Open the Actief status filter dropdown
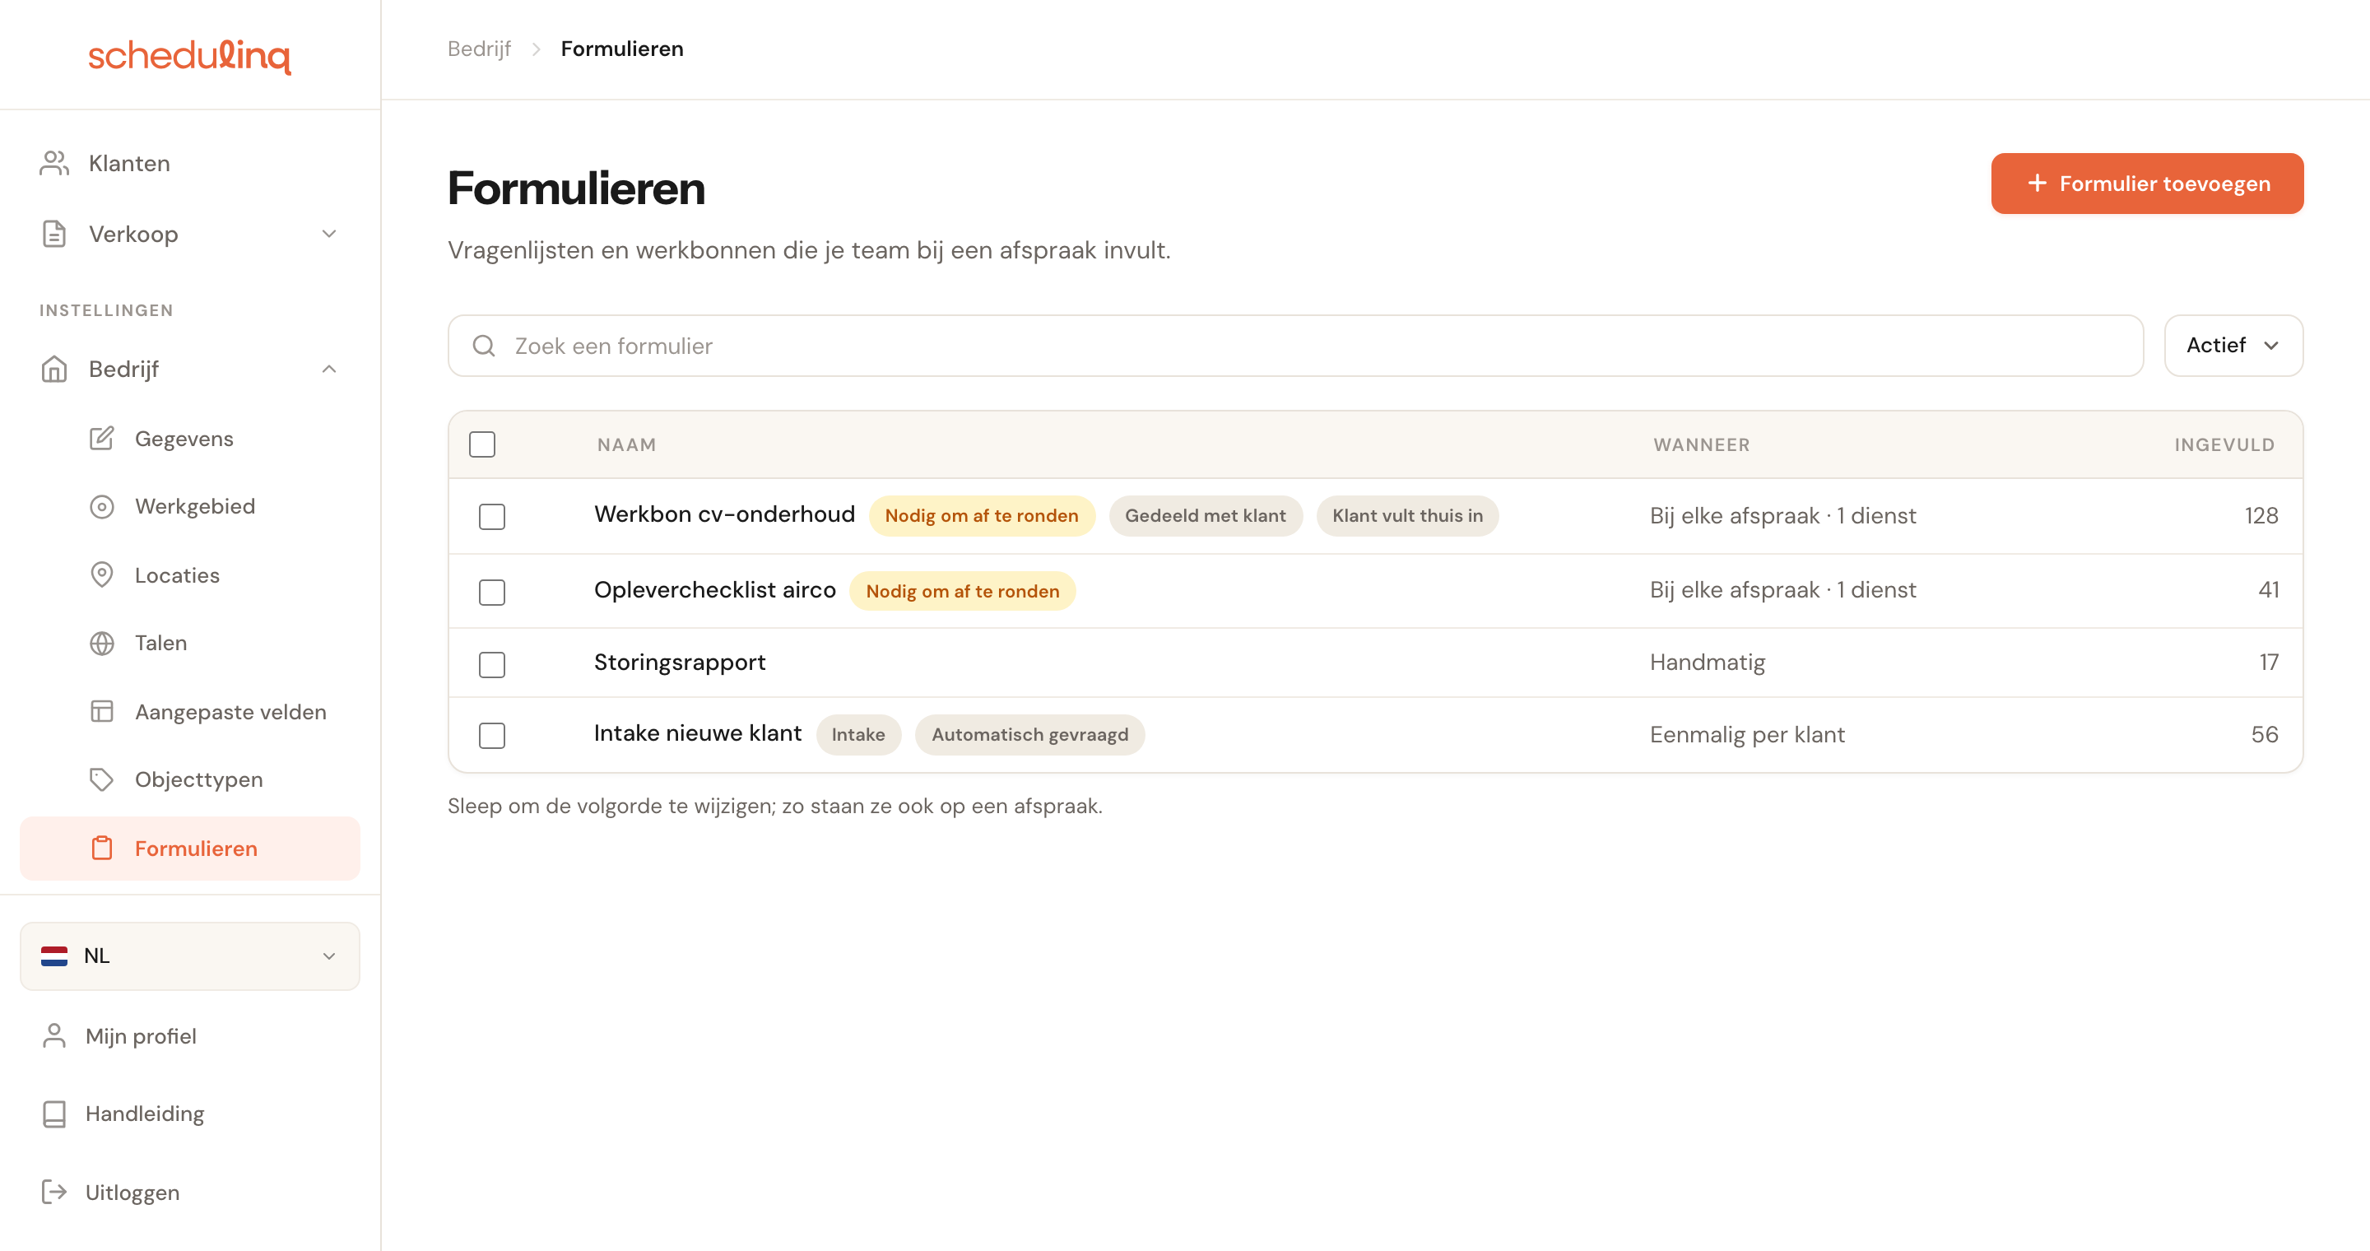This screenshot has width=2370, height=1251. click(2233, 346)
